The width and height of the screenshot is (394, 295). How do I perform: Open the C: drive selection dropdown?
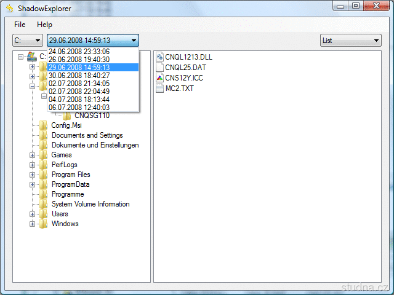pos(28,41)
